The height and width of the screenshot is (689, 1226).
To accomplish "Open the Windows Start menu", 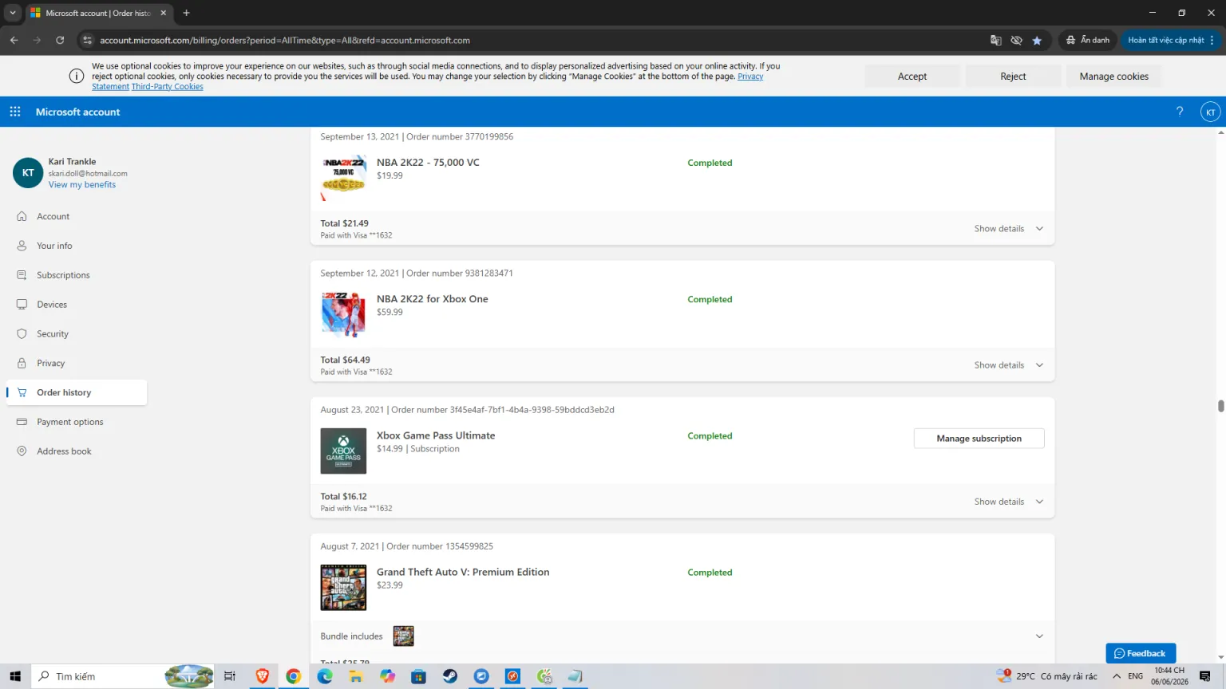I will [15, 676].
